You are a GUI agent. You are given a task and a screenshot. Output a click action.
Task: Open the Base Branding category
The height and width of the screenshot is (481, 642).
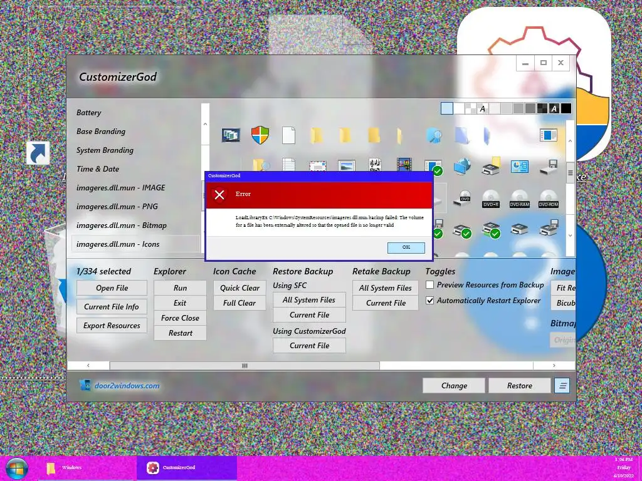pos(101,132)
